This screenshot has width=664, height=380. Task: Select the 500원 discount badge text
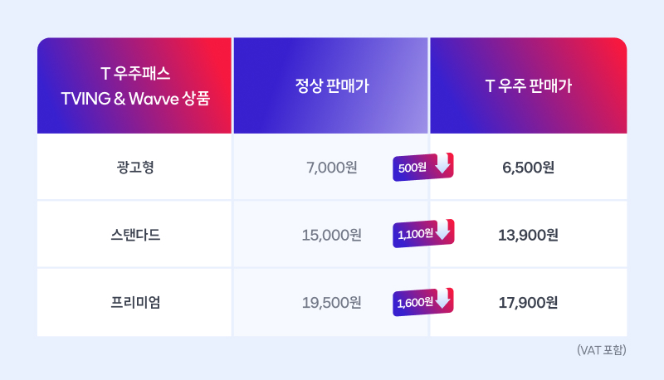[412, 168]
